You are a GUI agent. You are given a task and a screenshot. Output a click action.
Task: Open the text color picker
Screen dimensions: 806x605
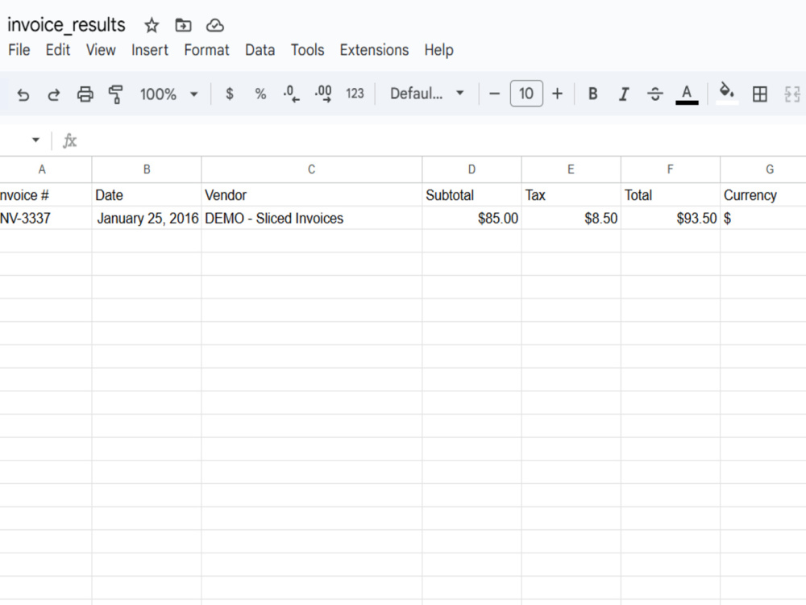point(687,94)
